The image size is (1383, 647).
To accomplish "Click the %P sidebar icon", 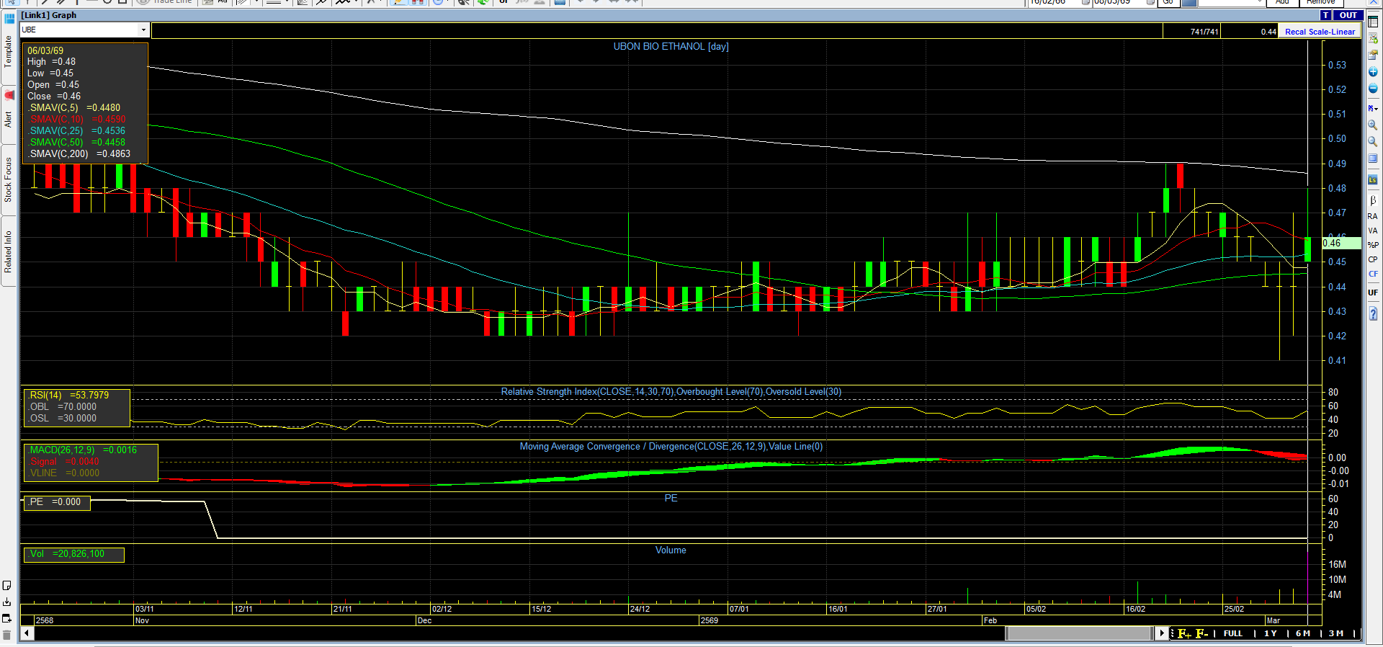I will (1373, 245).
